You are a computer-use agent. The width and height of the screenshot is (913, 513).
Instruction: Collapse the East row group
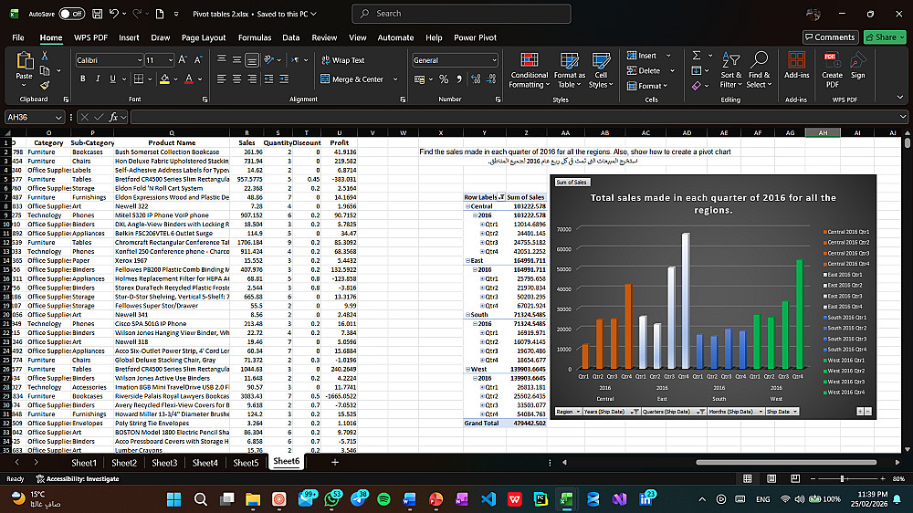click(x=467, y=260)
